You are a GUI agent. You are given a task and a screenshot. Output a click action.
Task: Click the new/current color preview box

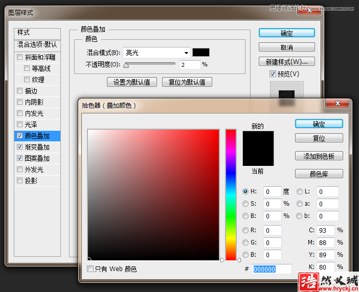pos(258,148)
